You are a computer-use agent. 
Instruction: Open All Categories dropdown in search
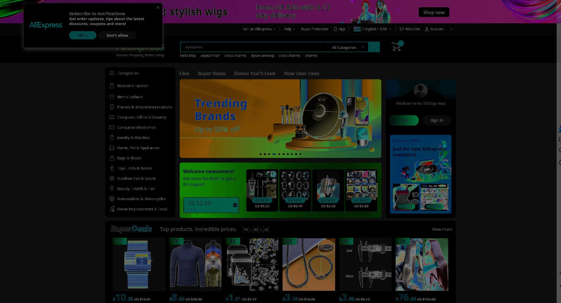tap(348, 47)
